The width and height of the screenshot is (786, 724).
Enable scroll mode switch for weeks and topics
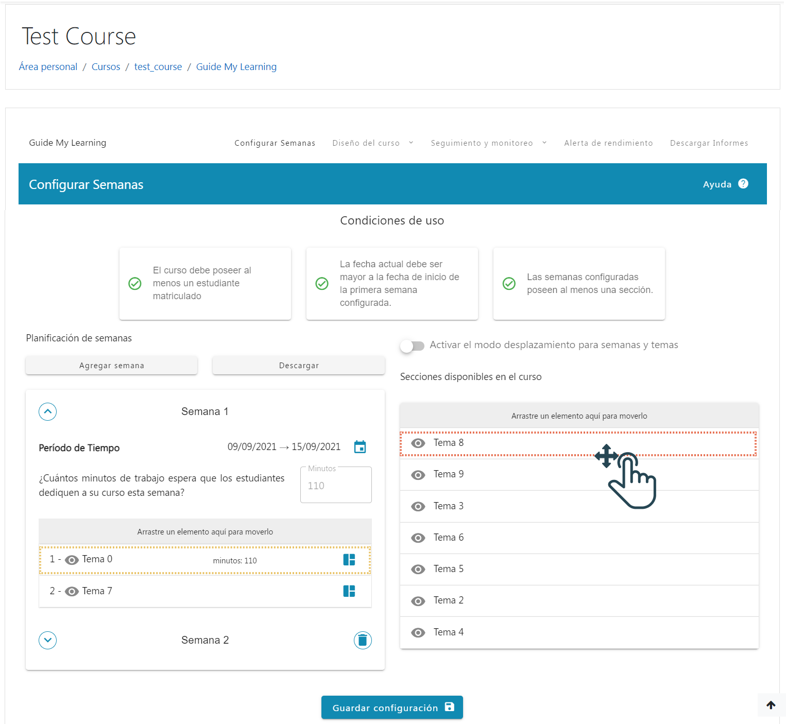[x=412, y=346]
